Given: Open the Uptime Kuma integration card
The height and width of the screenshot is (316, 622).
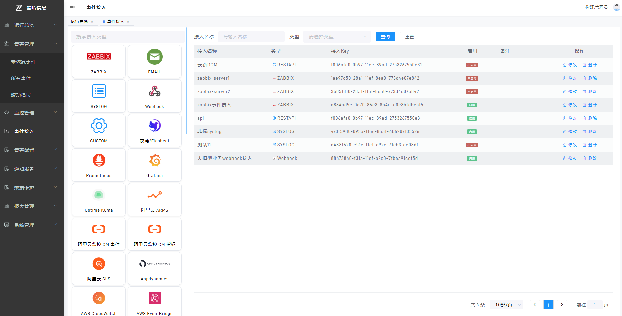Looking at the screenshot, I should tap(99, 200).
